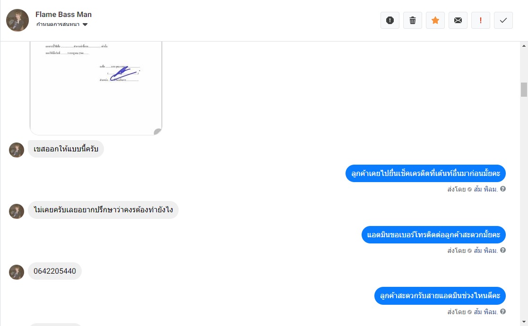
Task: Click help icon under phone request message
Action: (503, 250)
